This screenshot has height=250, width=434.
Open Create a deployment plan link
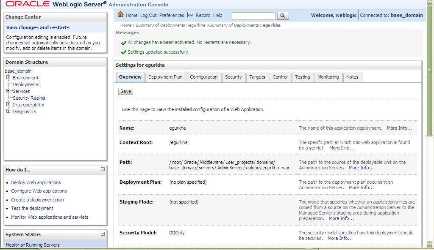click(37, 200)
